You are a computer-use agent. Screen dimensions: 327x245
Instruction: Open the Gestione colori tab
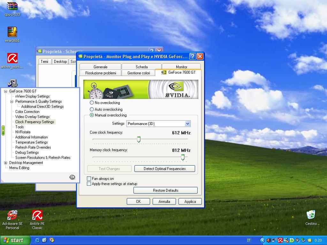[139, 73]
